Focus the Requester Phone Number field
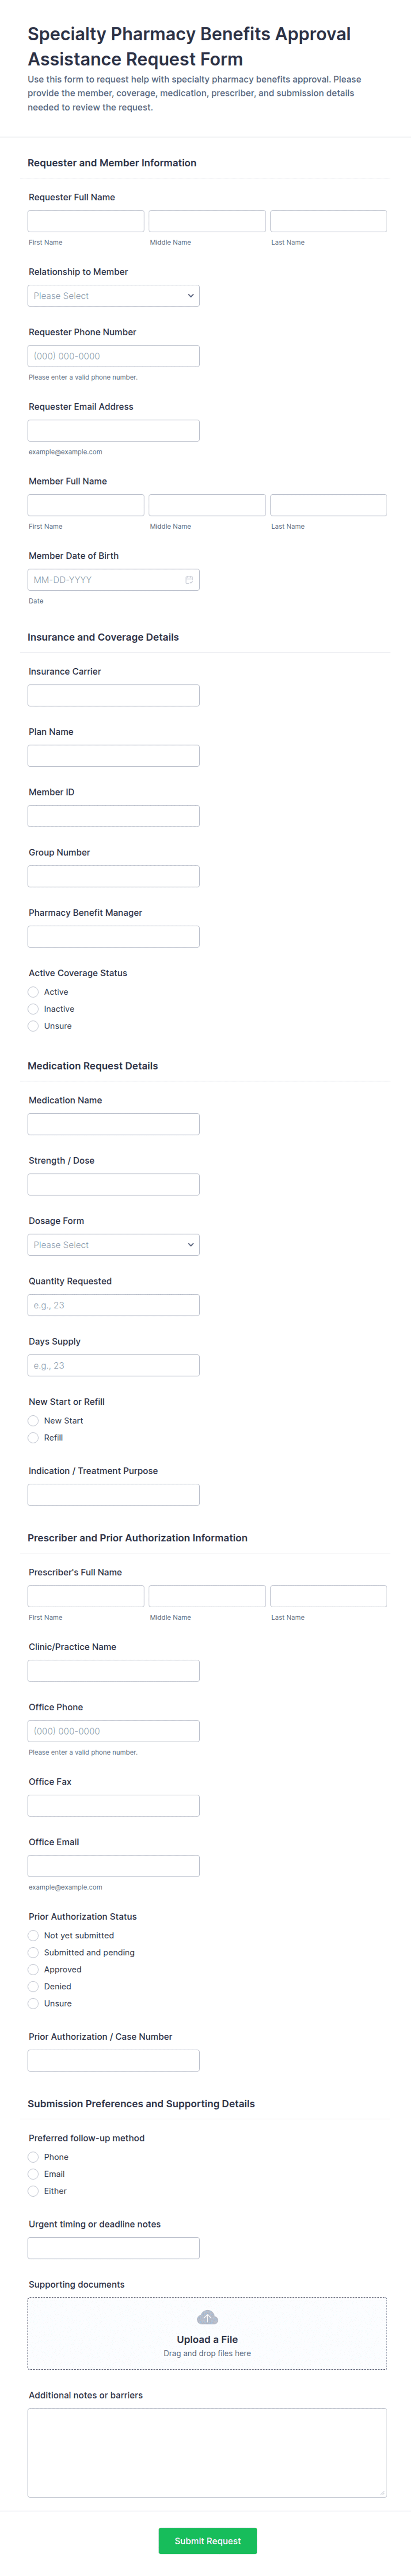This screenshot has height=2576, width=411. (x=113, y=356)
